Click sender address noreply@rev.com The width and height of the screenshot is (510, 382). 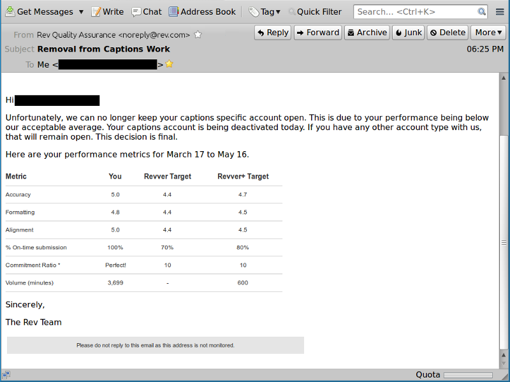click(x=154, y=35)
